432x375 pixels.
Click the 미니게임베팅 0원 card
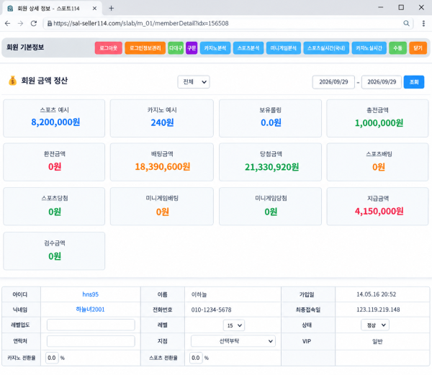click(x=162, y=207)
